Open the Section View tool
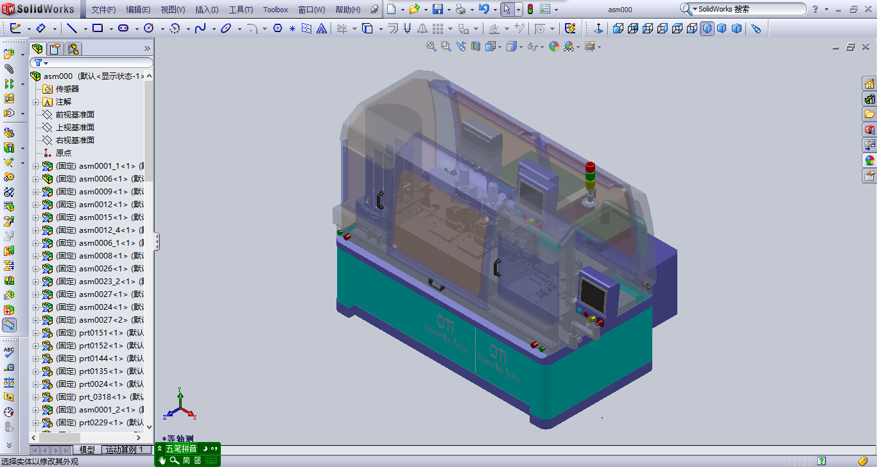Screen dimensions: 877x467 476,46
